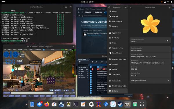The height and width of the screenshot is (109, 174).
Task: Select Account online in Settings
Action: pos(117,48)
